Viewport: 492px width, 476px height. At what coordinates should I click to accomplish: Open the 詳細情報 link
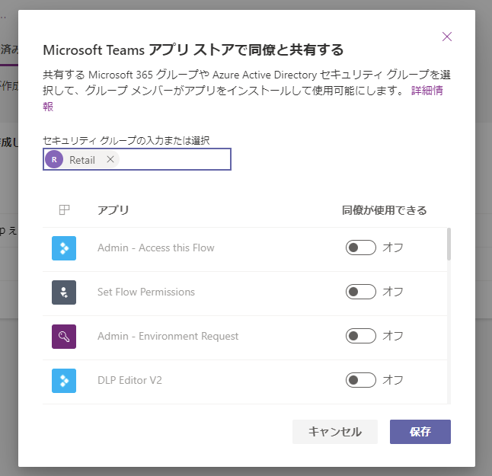pyautogui.click(x=427, y=91)
